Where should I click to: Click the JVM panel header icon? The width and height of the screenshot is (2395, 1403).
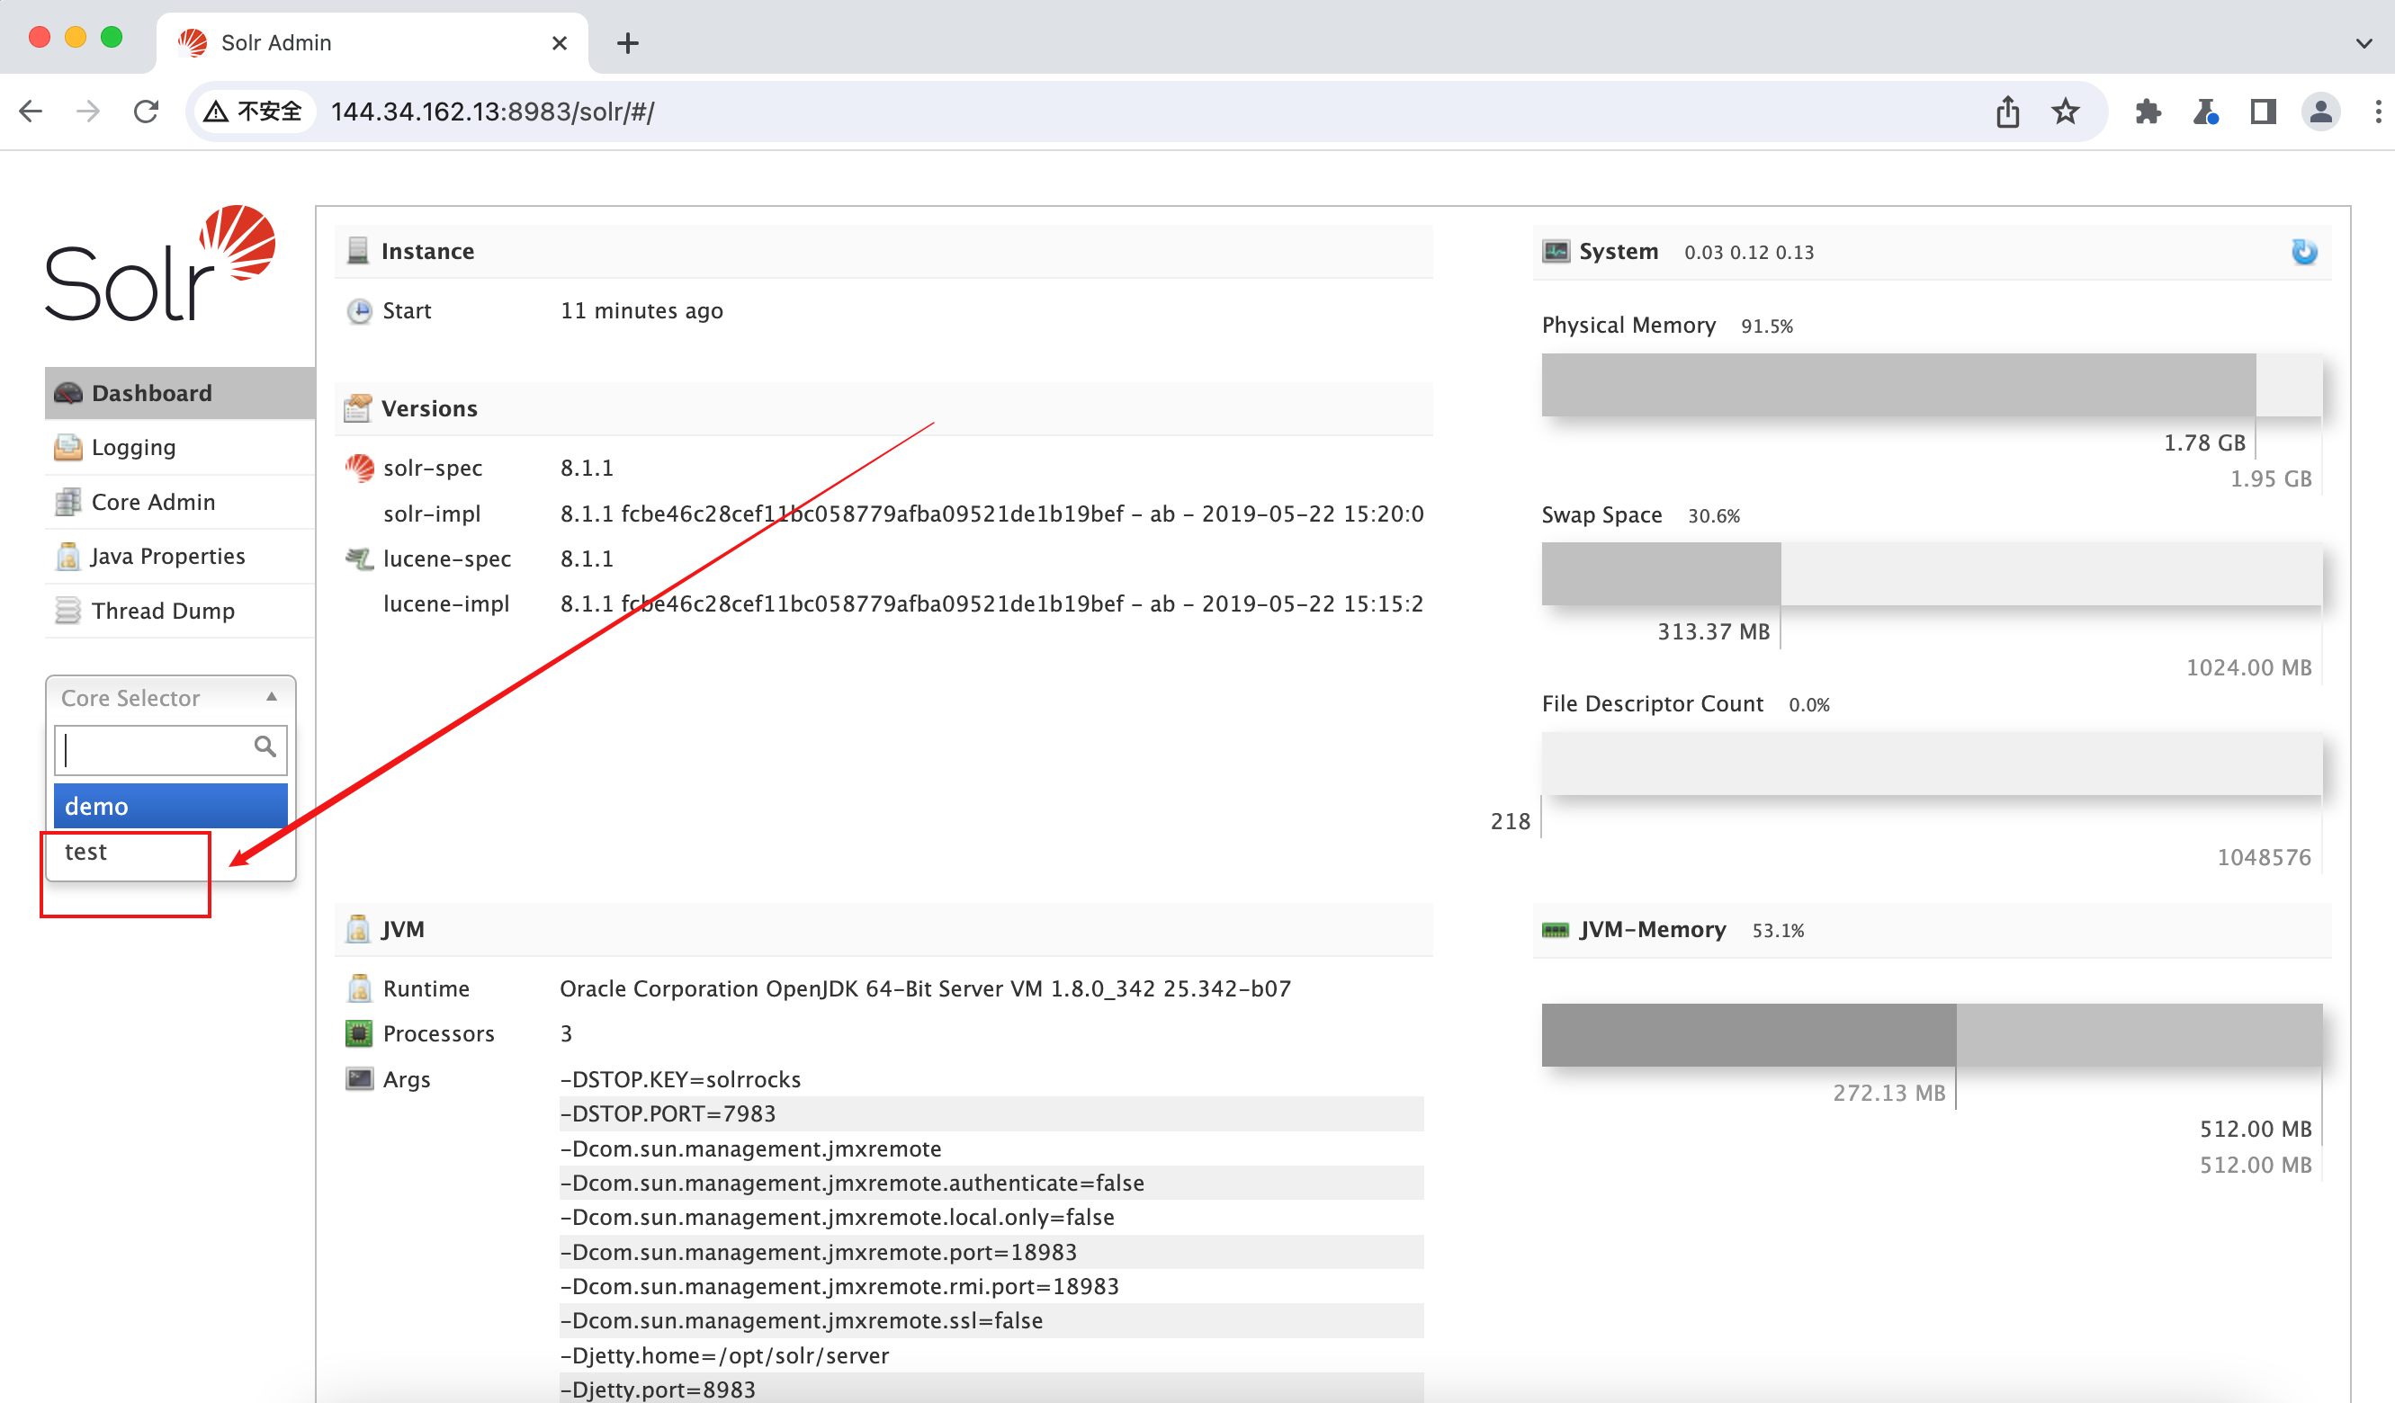pyautogui.click(x=357, y=929)
